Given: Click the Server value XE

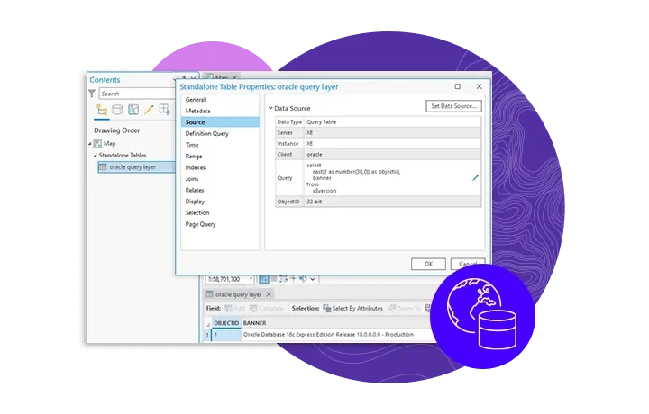Looking at the screenshot, I should tap(309, 132).
